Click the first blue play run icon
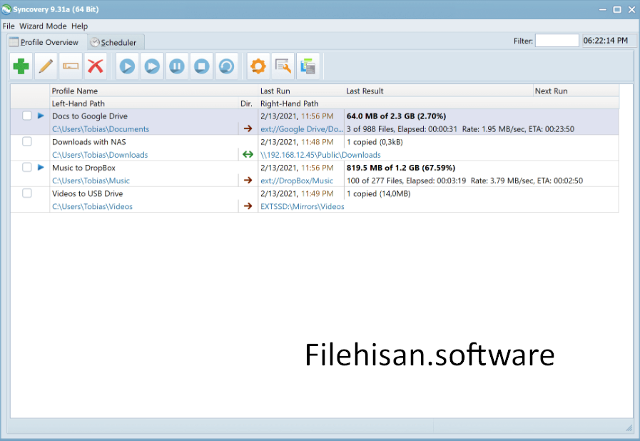 coord(127,66)
